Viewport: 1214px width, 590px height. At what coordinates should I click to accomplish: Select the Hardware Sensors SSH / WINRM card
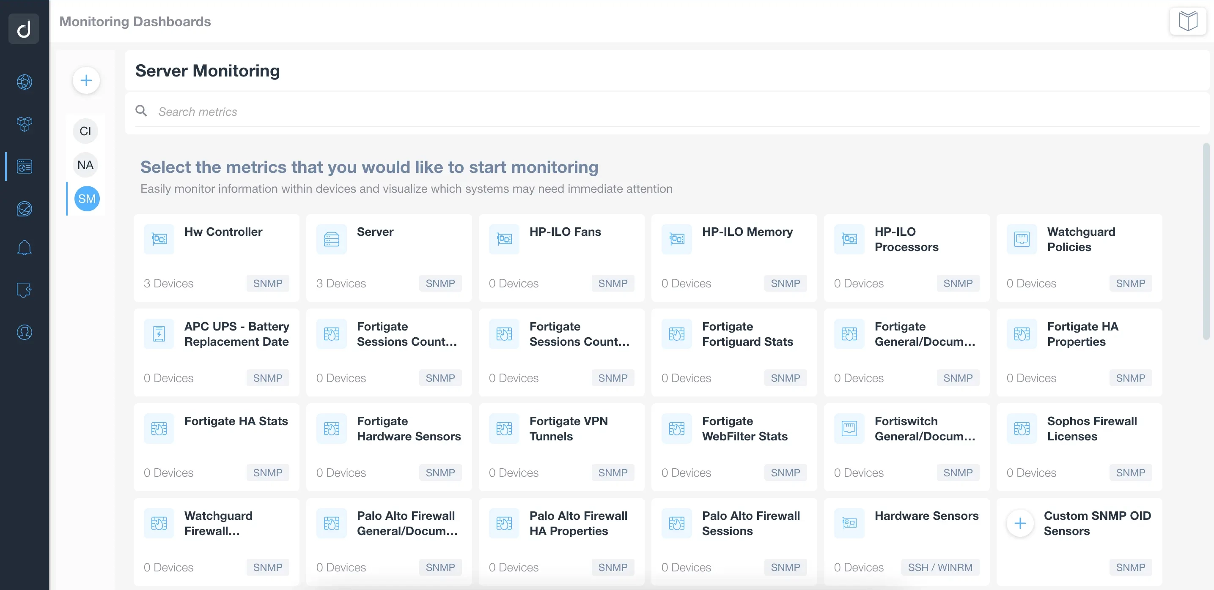pos(906,541)
